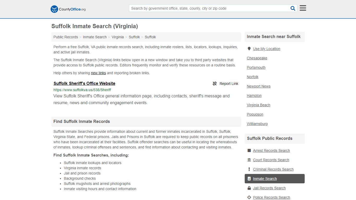Open Norfolk inmate search
Image resolution: width=356 pixels, height=200 pixels.
(x=253, y=77)
